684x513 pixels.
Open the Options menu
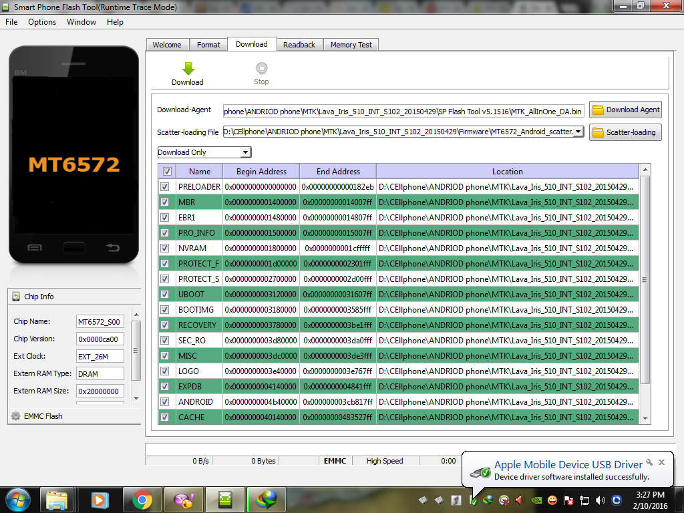[42, 22]
